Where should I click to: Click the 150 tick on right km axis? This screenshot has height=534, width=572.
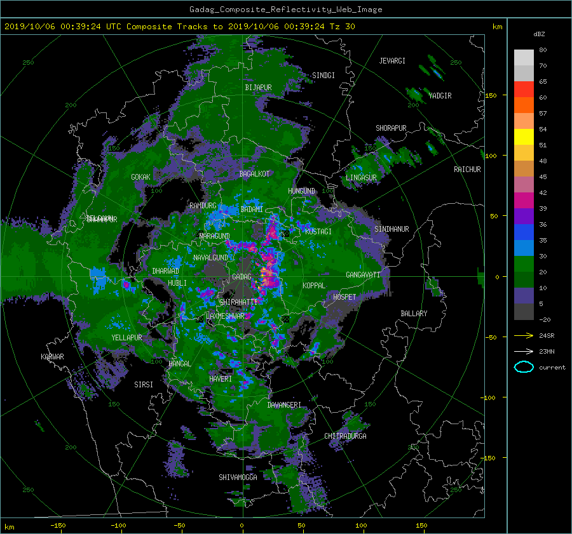(491, 95)
